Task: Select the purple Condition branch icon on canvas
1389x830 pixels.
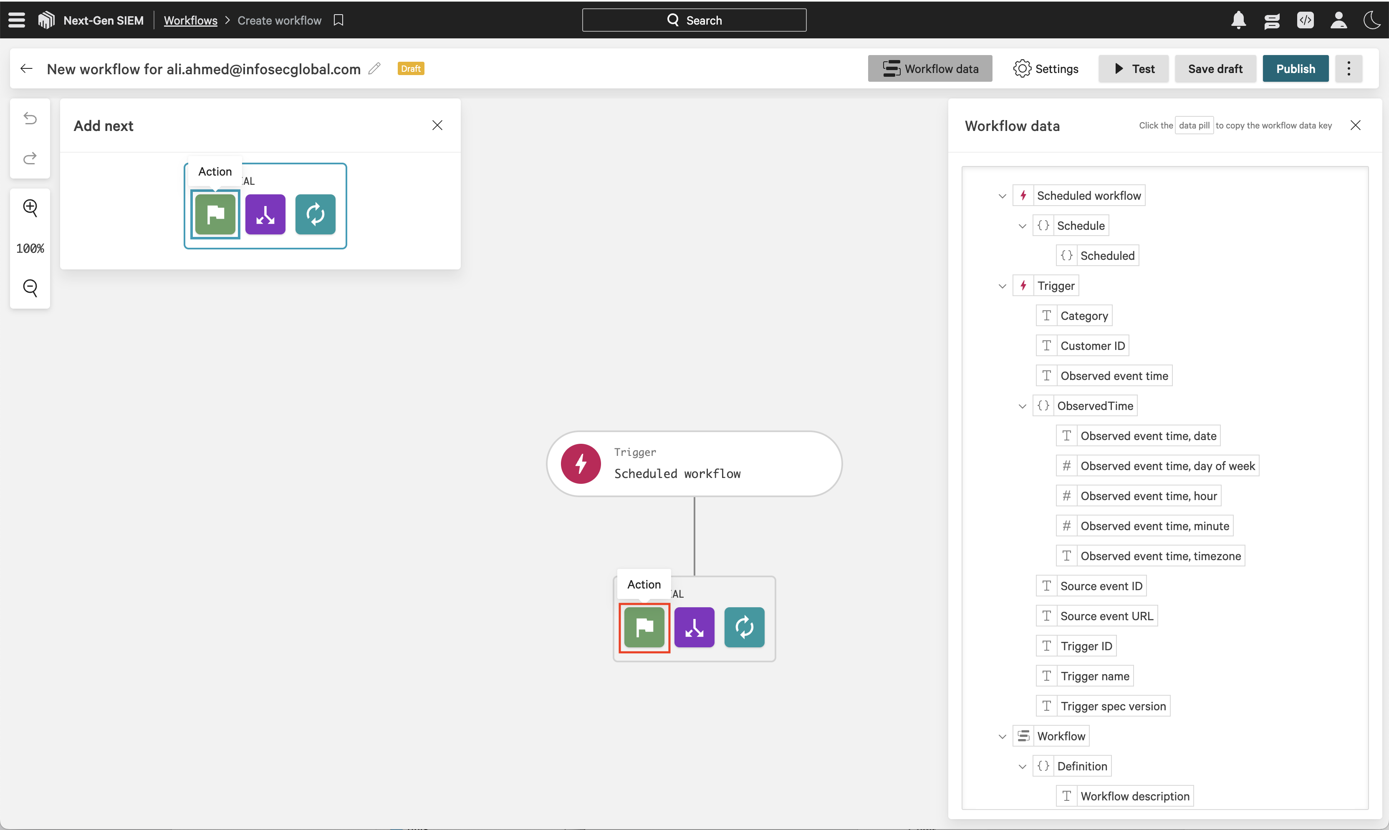Action: [x=694, y=627]
